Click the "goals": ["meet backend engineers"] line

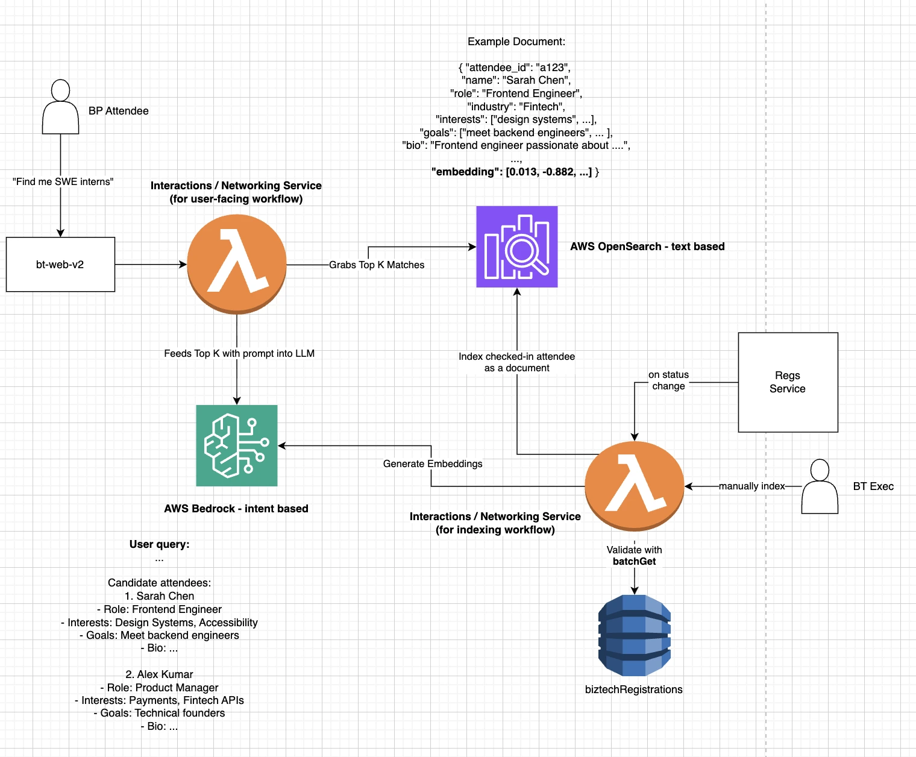(x=516, y=133)
